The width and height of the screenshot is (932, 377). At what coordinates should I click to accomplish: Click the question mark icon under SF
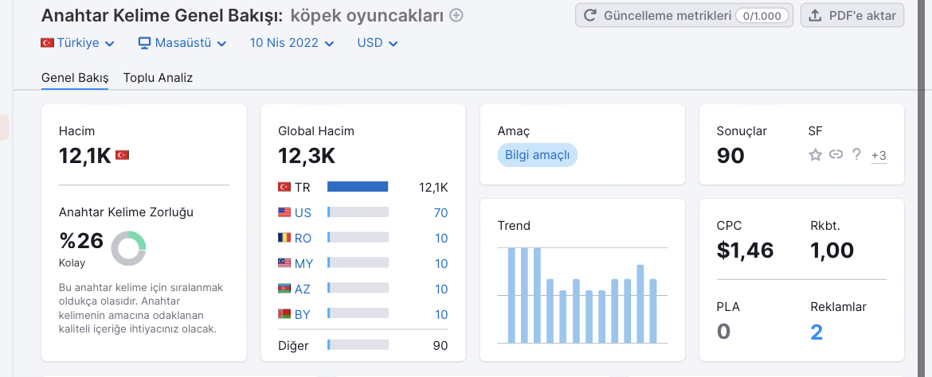coord(856,155)
